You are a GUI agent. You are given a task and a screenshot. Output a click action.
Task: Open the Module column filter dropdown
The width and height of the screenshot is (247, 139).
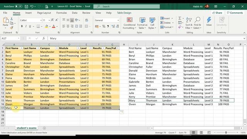click(78, 48)
